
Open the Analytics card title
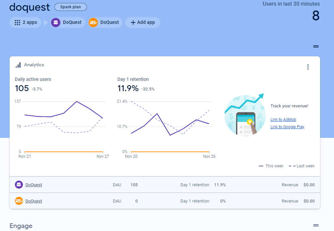coord(34,65)
